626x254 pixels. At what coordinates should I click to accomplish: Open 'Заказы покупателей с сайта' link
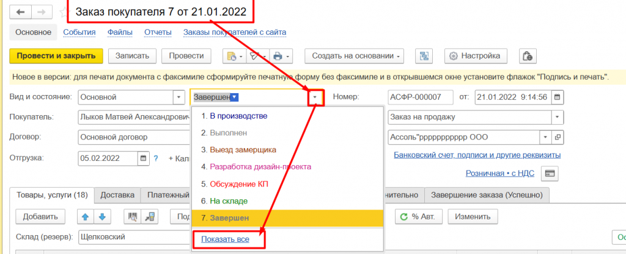tap(235, 32)
